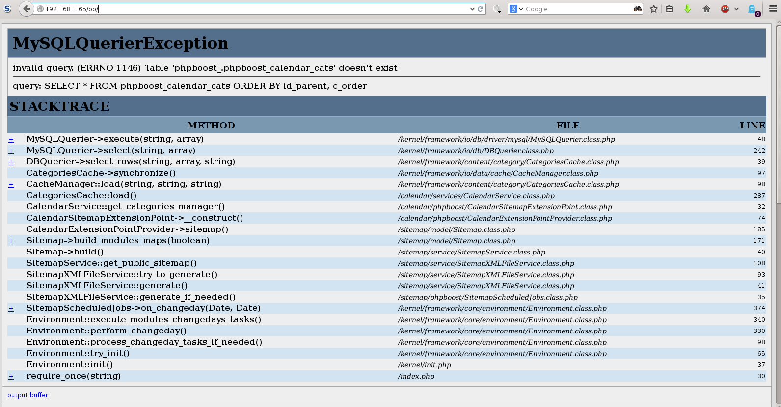Go to the home page icon
Screen dimensions: 781x407
pyautogui.click(x=706, y=9)
